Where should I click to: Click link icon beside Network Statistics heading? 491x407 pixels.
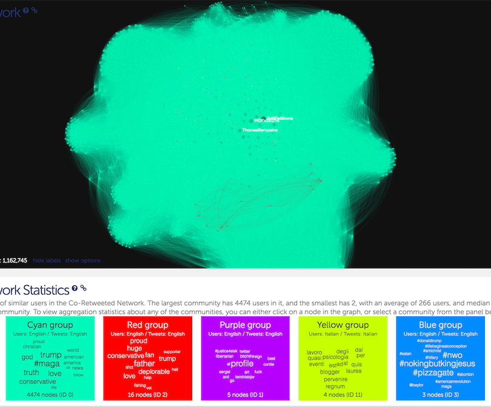[83, 288]
